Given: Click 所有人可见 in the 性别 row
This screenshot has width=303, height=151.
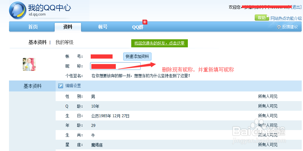Looking at the screenshot, I should [x=268, y=97].
